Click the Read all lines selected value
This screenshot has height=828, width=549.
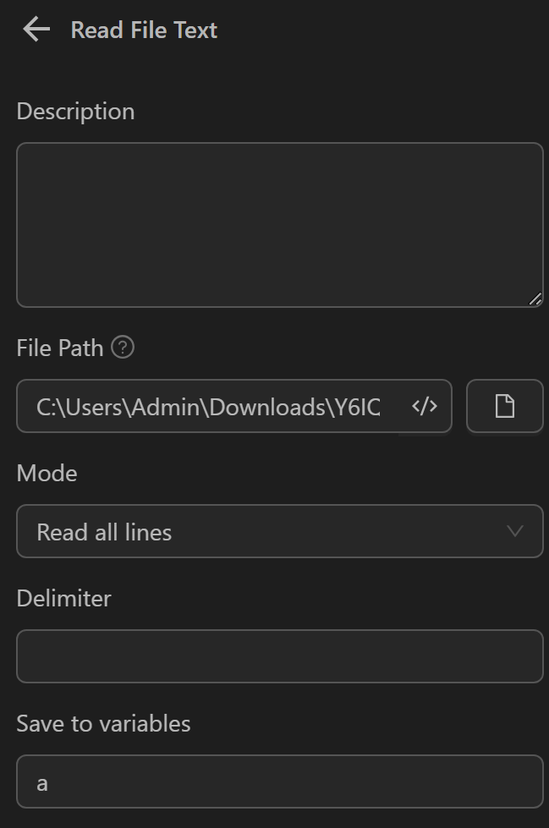click(104, 532)
